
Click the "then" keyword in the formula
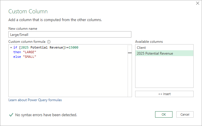17,52
